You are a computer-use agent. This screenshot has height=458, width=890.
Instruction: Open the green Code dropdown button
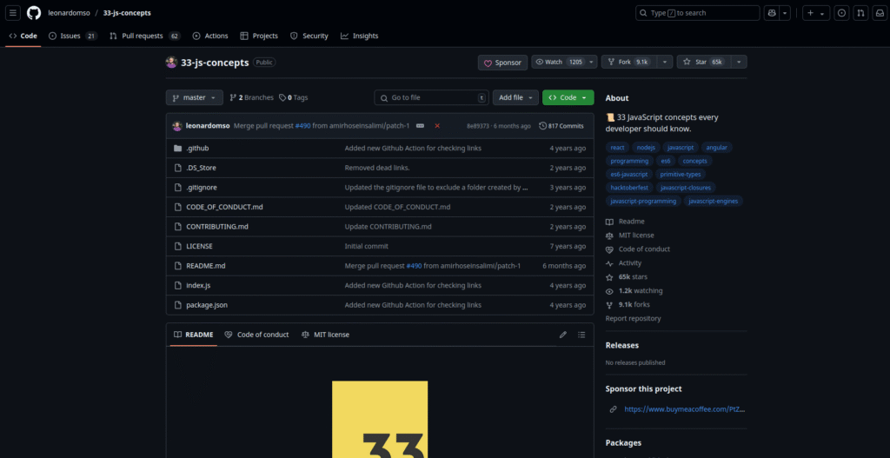click(x=568, y=97)
